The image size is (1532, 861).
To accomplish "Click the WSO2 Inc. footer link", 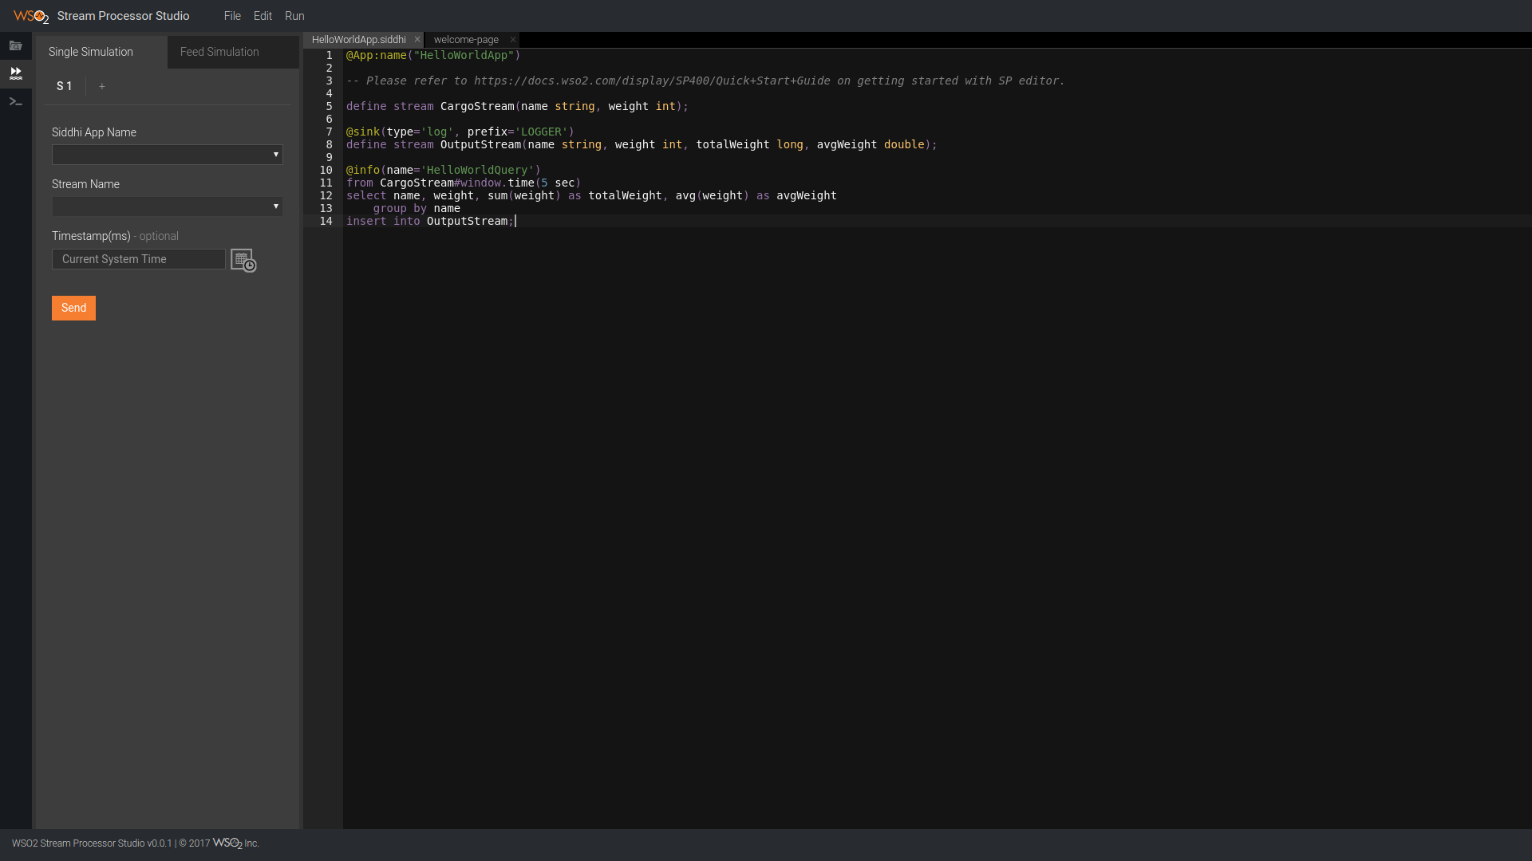I will pos(235,843).
